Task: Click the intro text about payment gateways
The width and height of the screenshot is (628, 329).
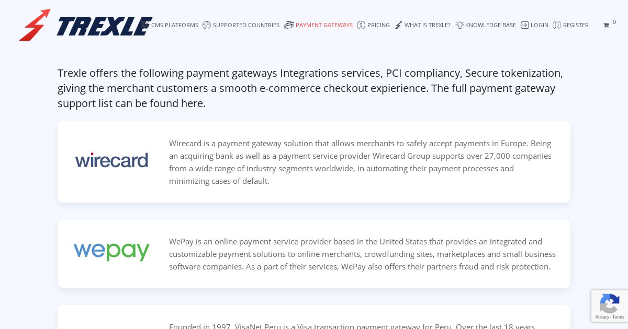Action: pos(310,88)
